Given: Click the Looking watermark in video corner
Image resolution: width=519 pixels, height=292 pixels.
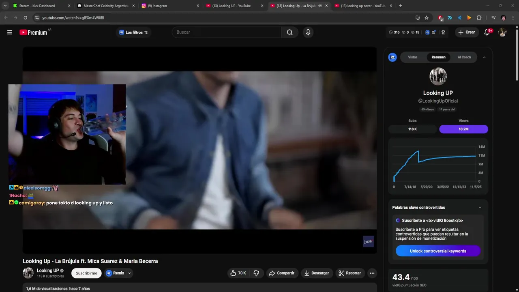Looking at the screenshot, I should tap(368, 241).
